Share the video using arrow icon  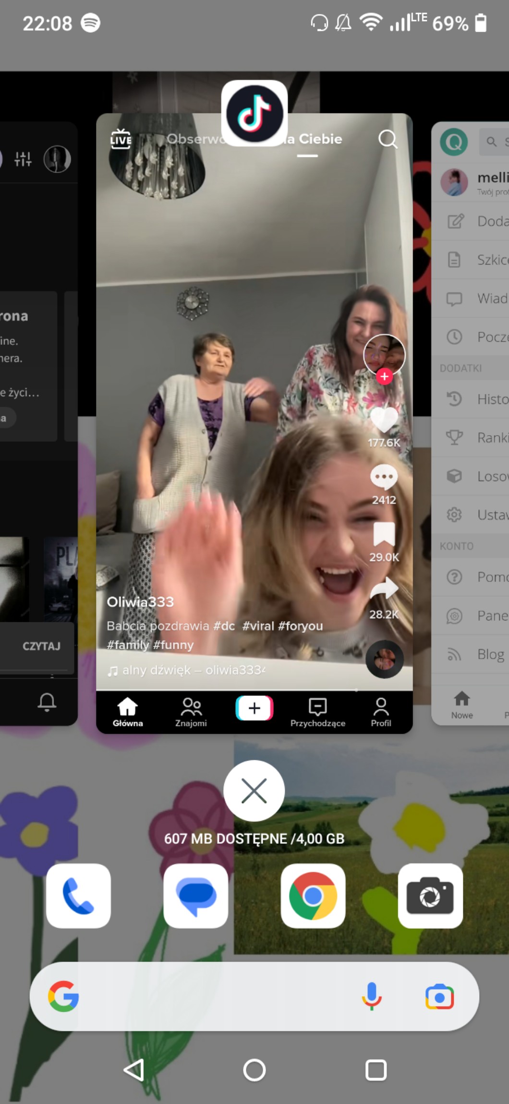point(384,590)
